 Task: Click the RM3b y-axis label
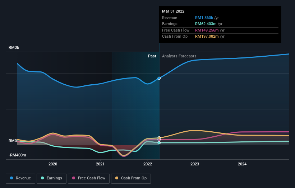point(14,47)
